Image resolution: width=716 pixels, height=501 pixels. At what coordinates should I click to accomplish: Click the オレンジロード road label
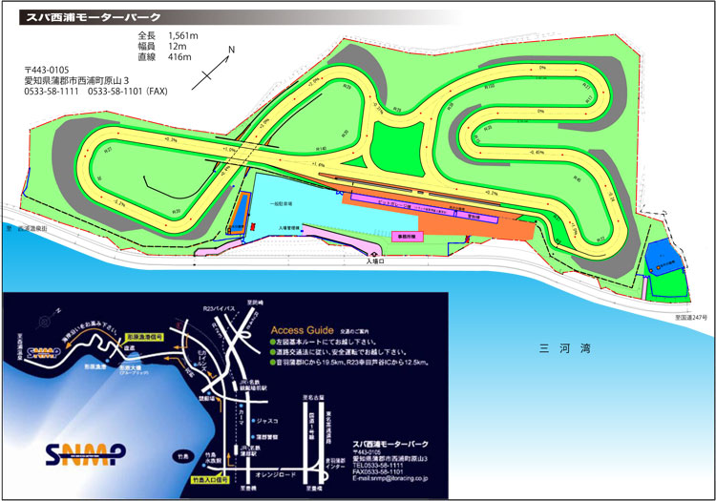pos(275,475)
